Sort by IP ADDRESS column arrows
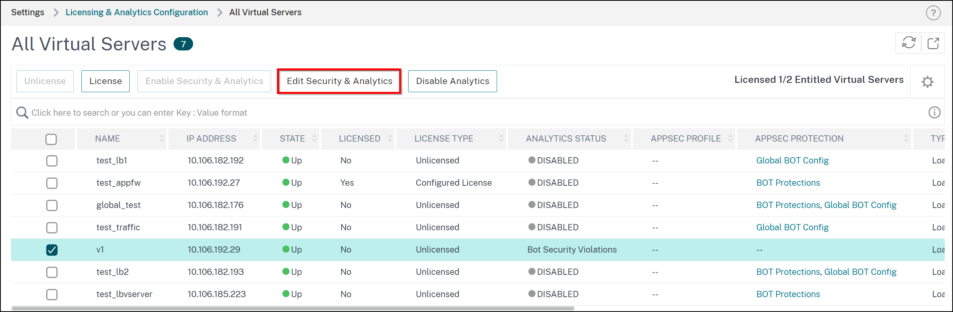Screen dimensions: 953x312 (x=255, y=138)
